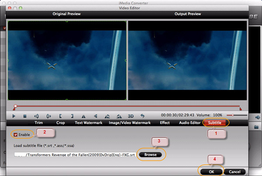262x176 pixels.
Task: Click the right-middle crop handle
Action: 126,61
